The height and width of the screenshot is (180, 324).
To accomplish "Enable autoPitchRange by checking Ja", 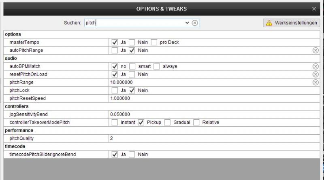I will tap(115, 51).
